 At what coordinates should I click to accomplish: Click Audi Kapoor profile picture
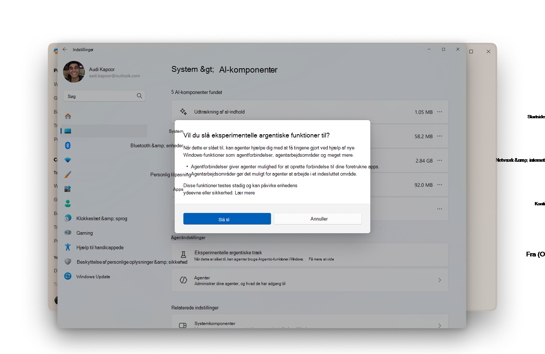pos(74,72)
